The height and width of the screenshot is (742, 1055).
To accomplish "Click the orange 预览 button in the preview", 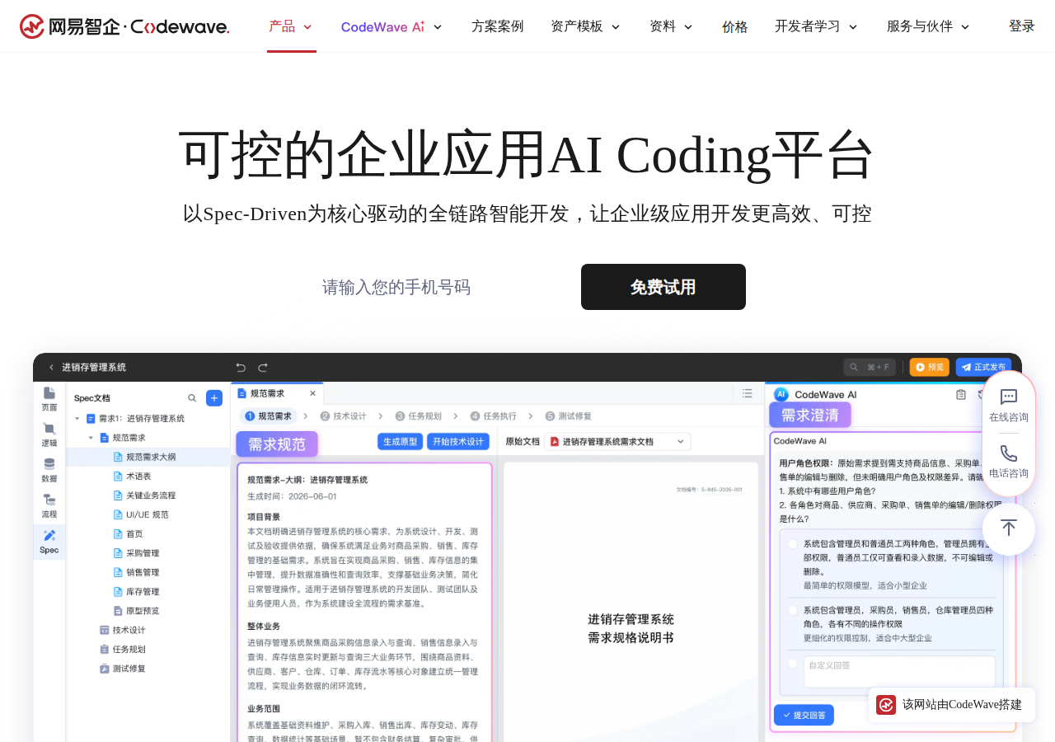I will point(930,367).
